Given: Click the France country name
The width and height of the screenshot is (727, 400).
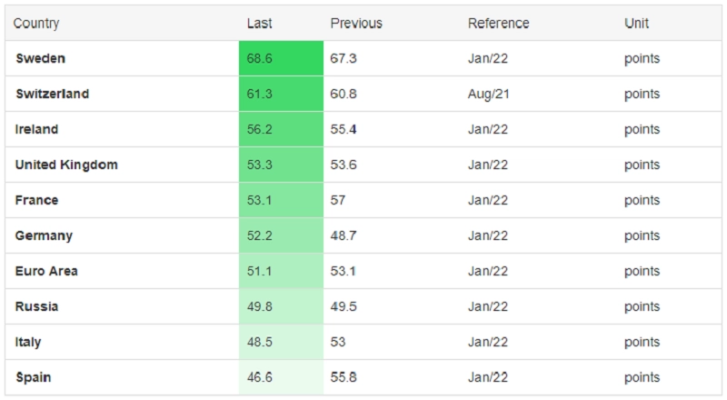Looking at the screenshot, I should [x=36, y=200].
